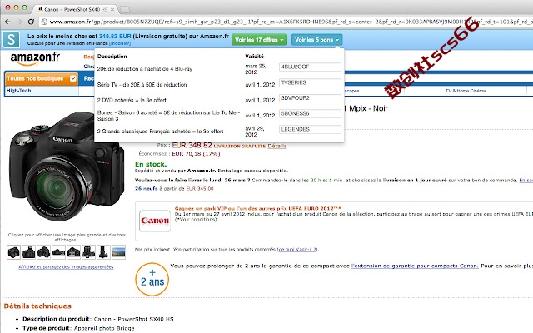Select the fifth camera thumbnail image
Screen dimensions: 533x333
(x=73, y=252)
